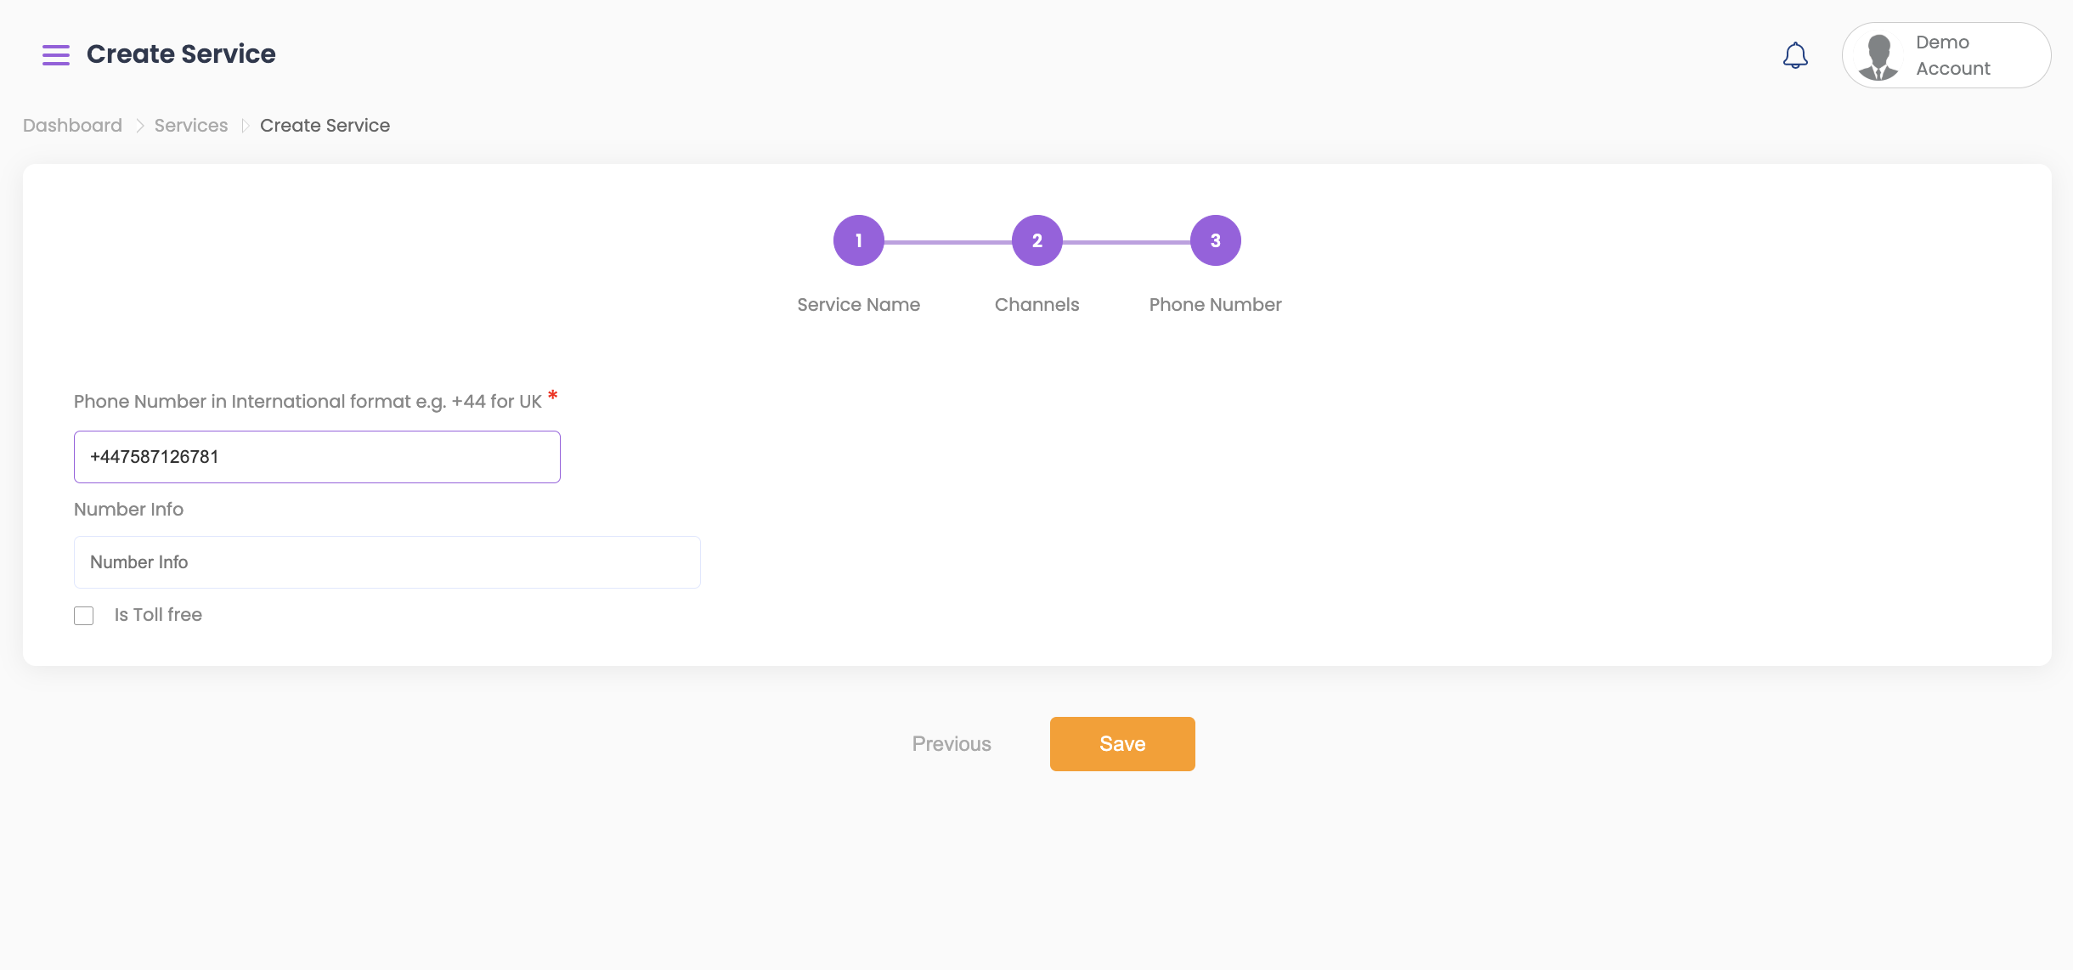Screen dimensions: 2073x970
Task: Open the Demo Account dropdown
Action: 1952,55
